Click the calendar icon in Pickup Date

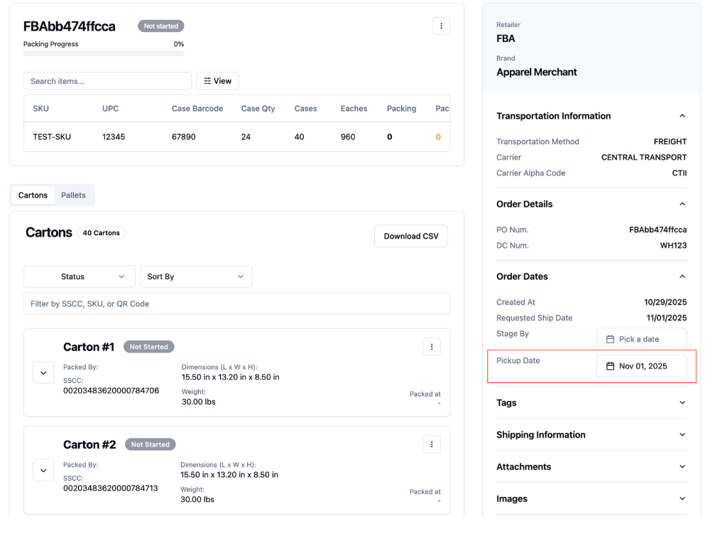pos(610,366)
